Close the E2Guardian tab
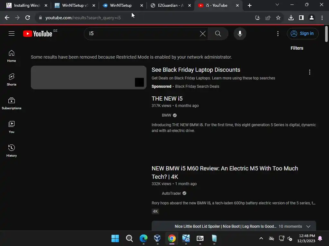 190,5
